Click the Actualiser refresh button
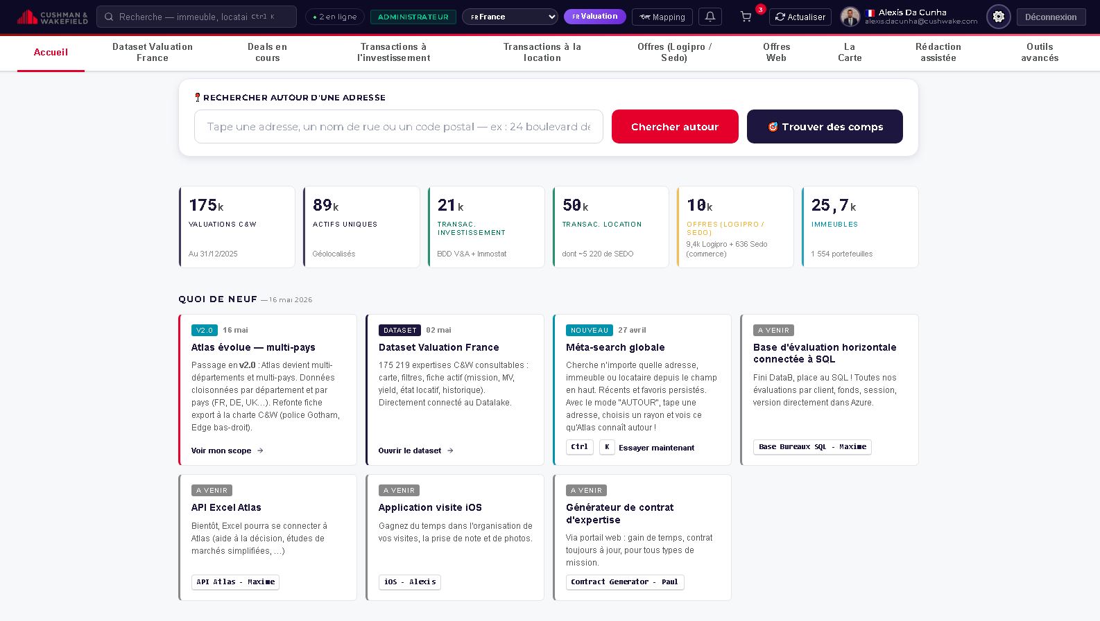1100x621 pixels. [x=800, y=17]
